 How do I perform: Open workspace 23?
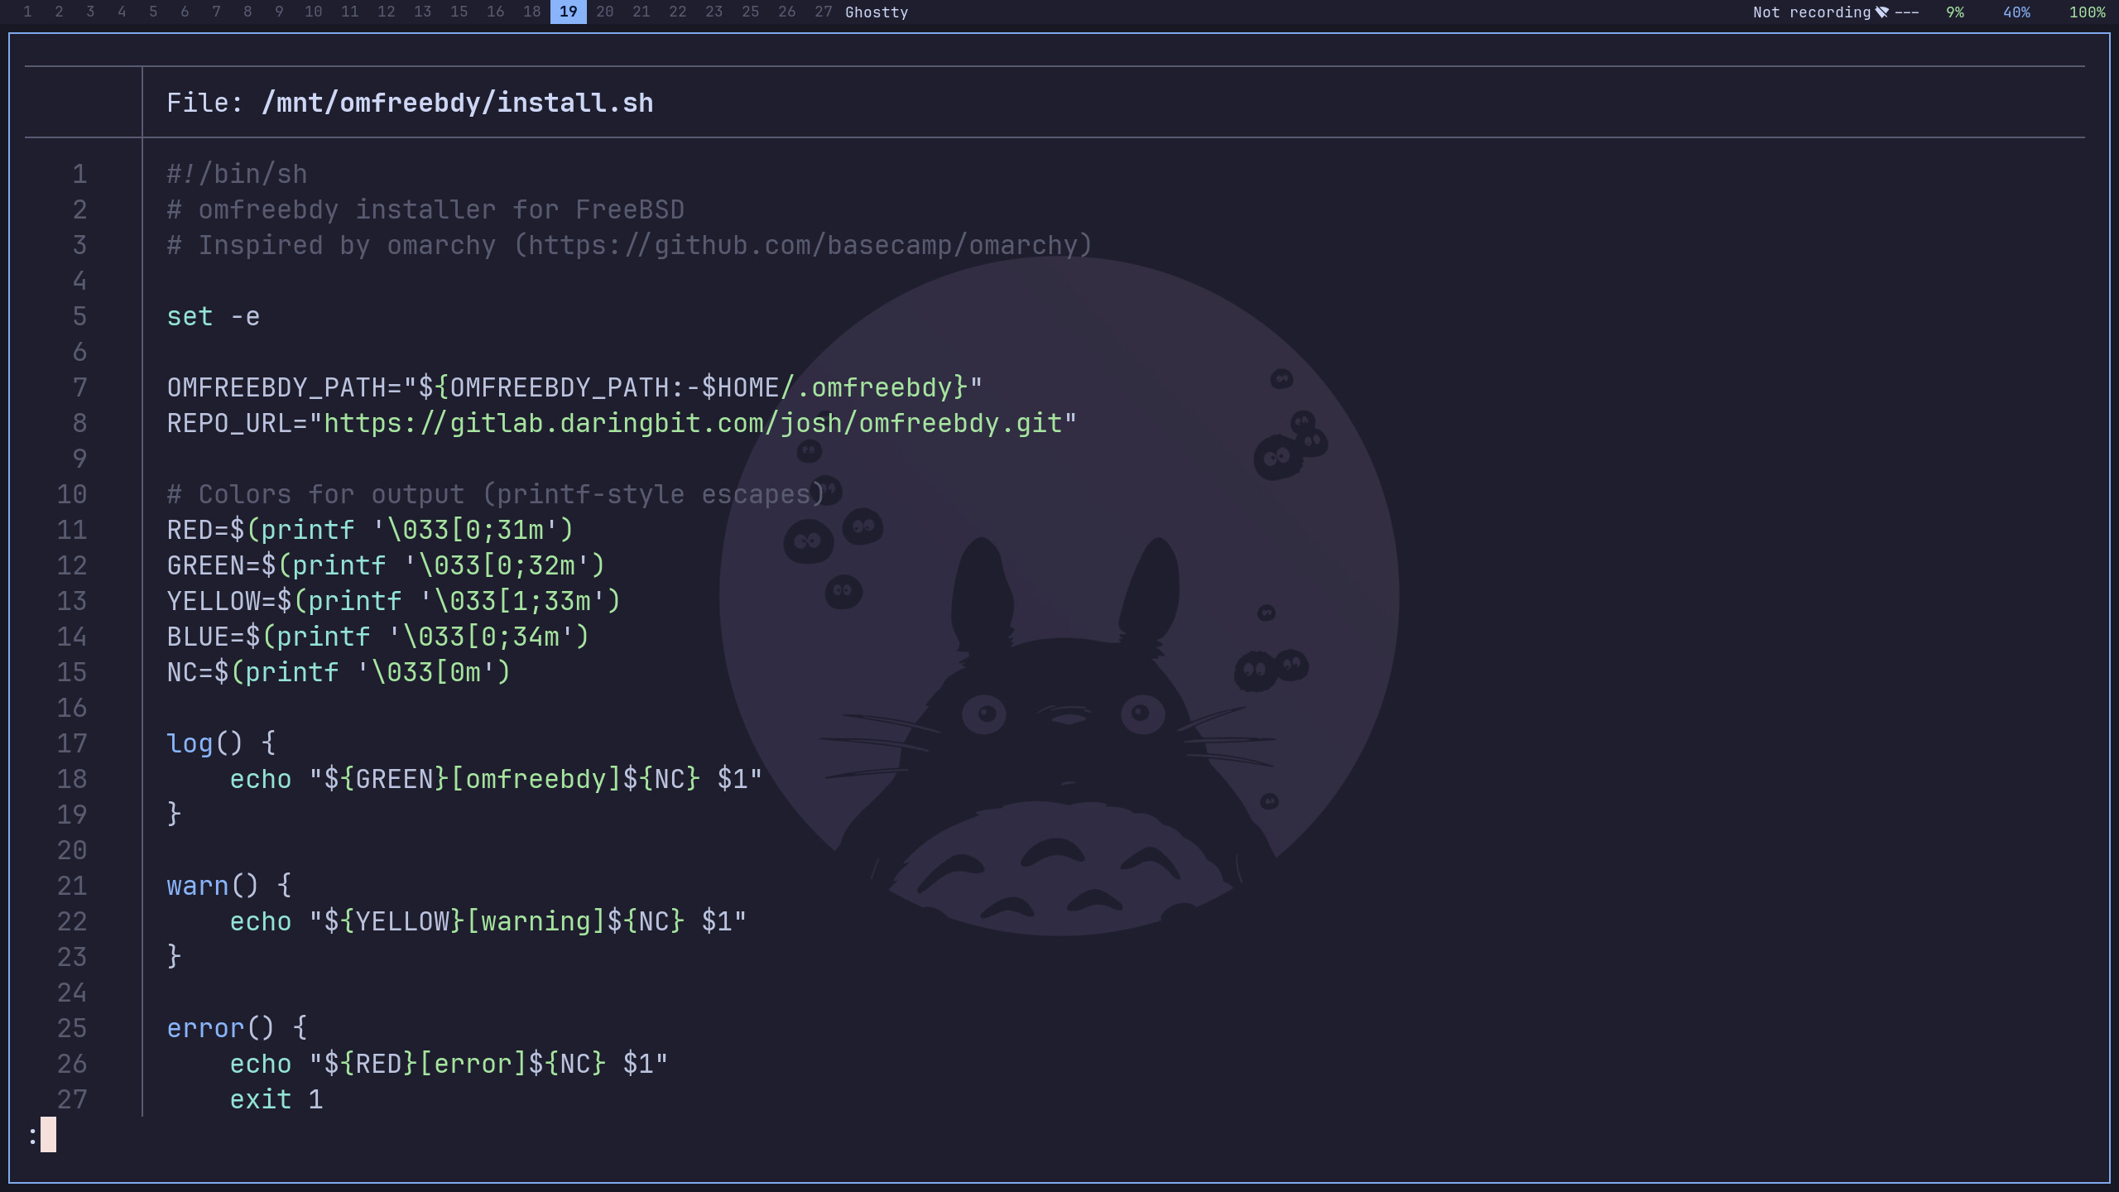coord(714,12)
